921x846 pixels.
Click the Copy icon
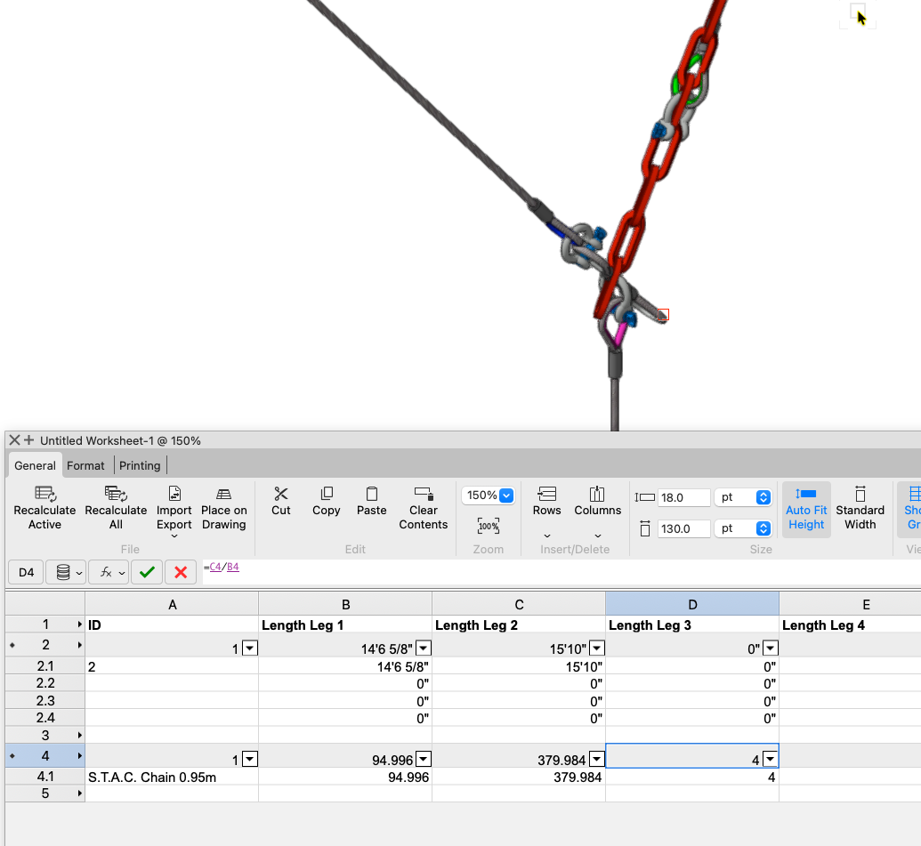(x=327, y=494)
